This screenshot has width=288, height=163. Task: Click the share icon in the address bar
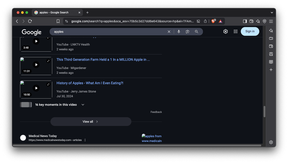click(x=205, y=21)
